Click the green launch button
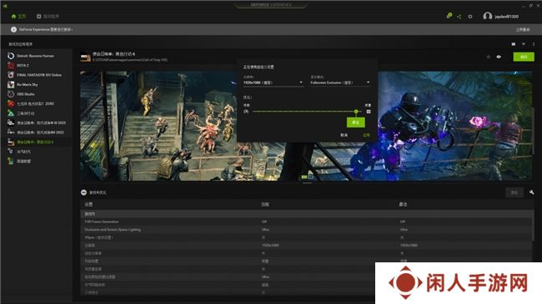Image resolution: width=542 pixels, height=304 pixels. point(524,57)
